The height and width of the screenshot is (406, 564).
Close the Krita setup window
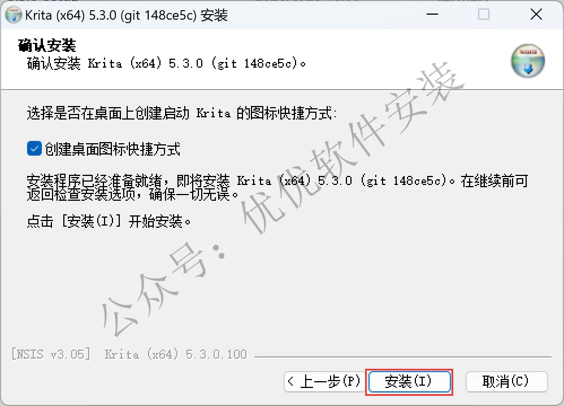point(536,14)
